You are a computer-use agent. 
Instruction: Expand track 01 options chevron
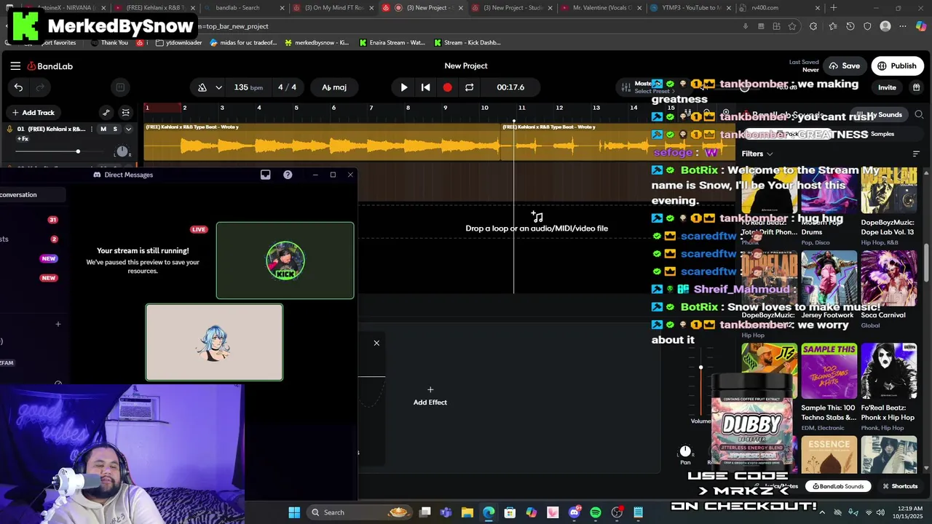tap(128, 130)
